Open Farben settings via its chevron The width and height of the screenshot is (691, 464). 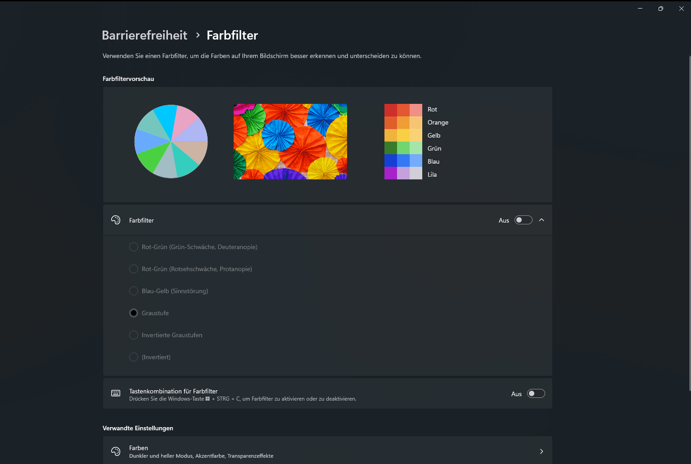[x=542, y=451]
